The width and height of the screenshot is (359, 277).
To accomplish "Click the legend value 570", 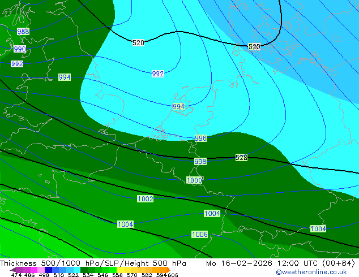I will click(132, 275).
